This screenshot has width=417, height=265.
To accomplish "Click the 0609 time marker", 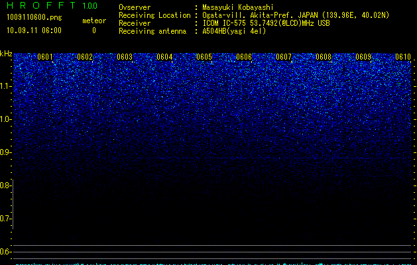I will 363,57.
